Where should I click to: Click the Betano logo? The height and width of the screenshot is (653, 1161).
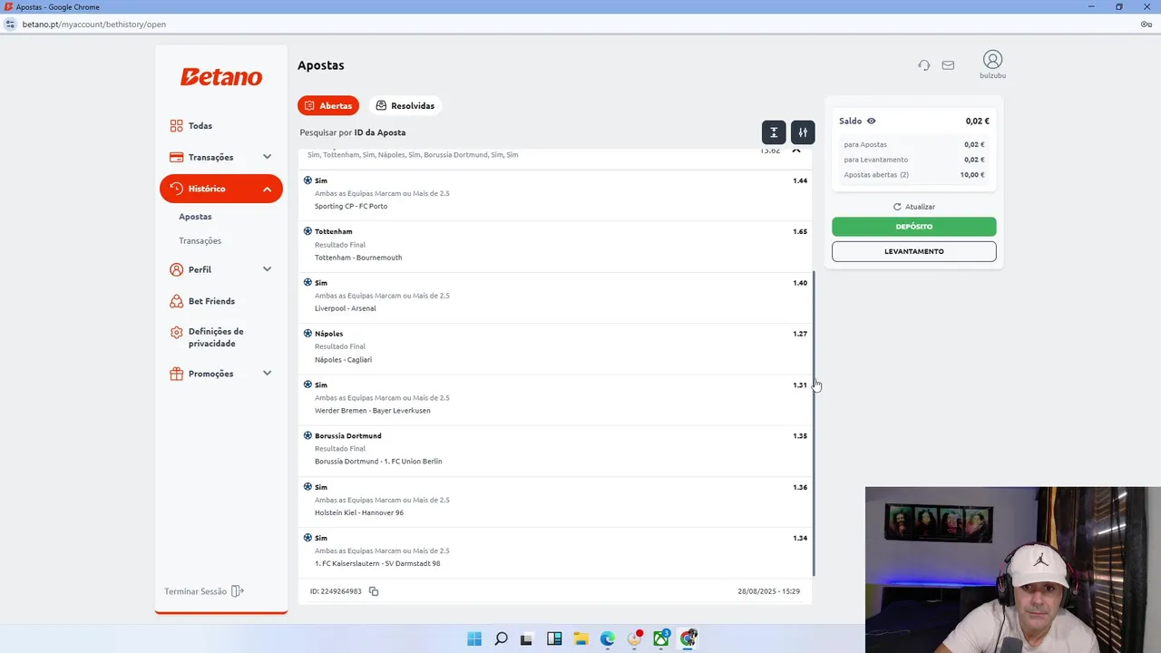tap(221, 77)
